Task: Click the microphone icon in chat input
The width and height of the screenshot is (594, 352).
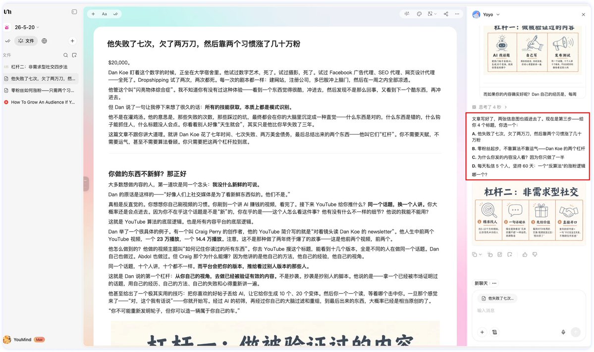Action: click(x=563, y=332)
